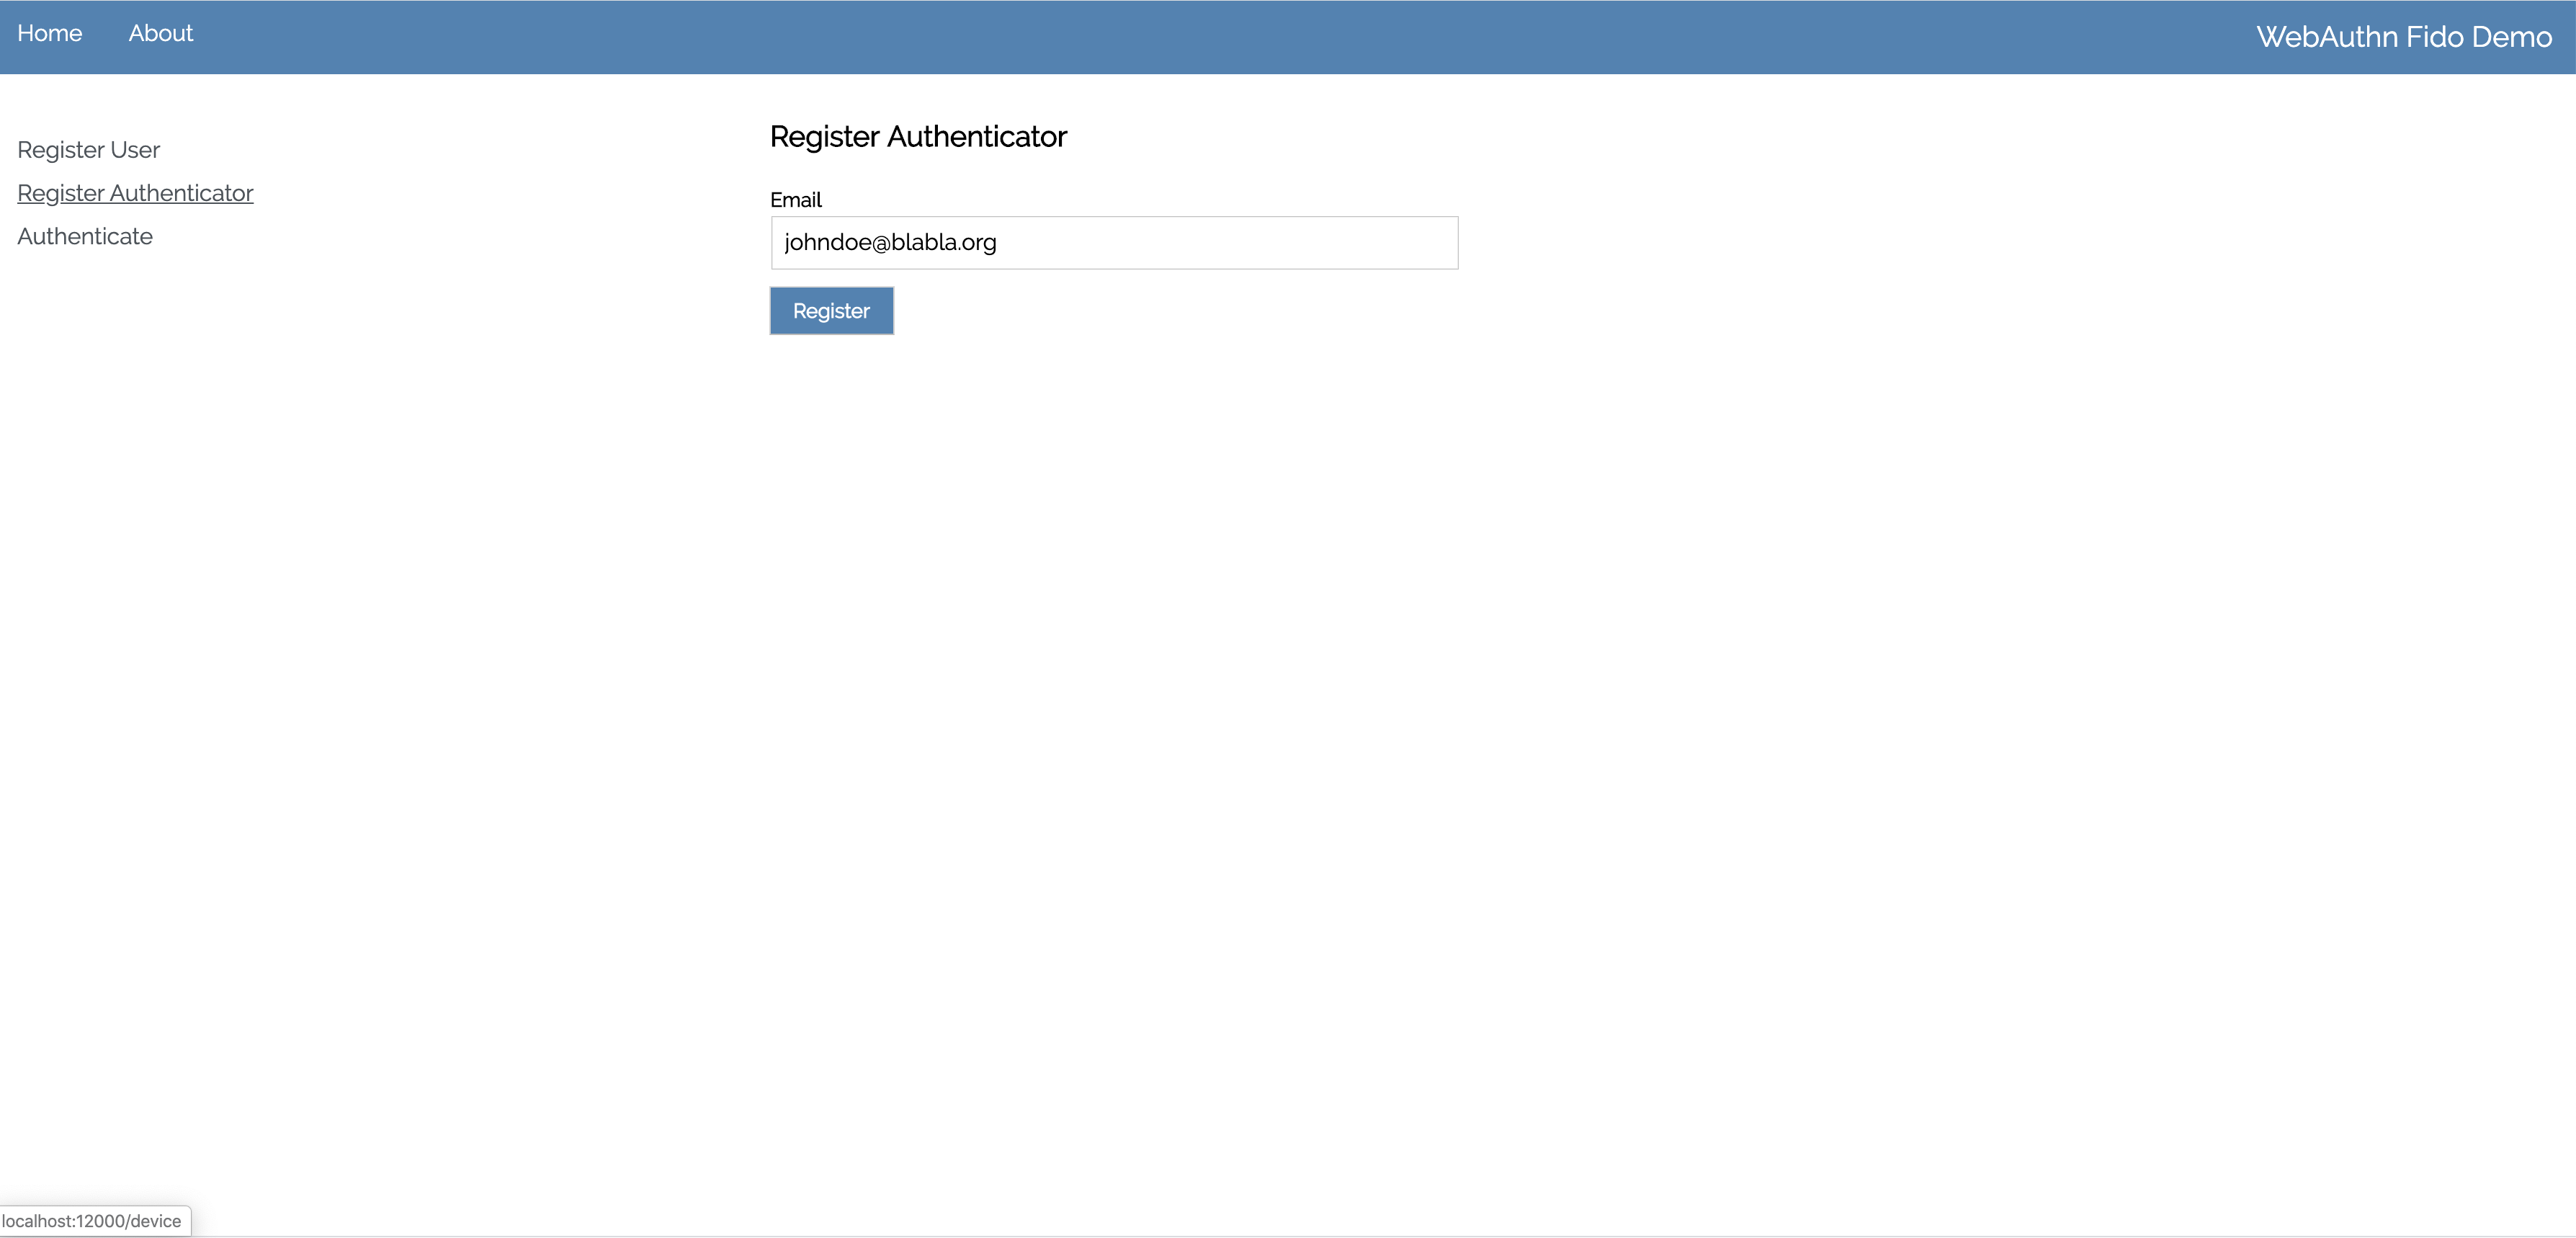Click the johndoe@blabla.org text in the field
The height and width of the screenshot is (1238, 2576).
tap(890, 243)
